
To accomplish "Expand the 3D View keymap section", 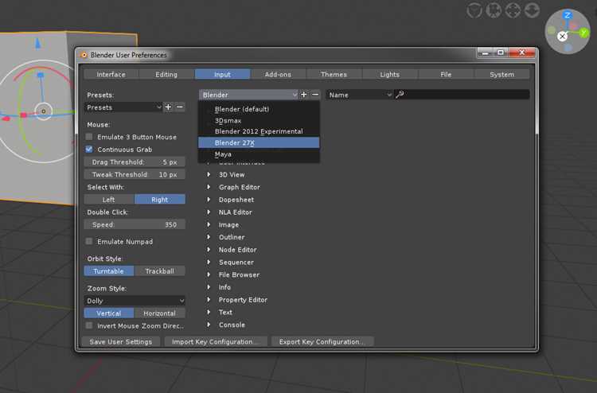I will [209, 174].
